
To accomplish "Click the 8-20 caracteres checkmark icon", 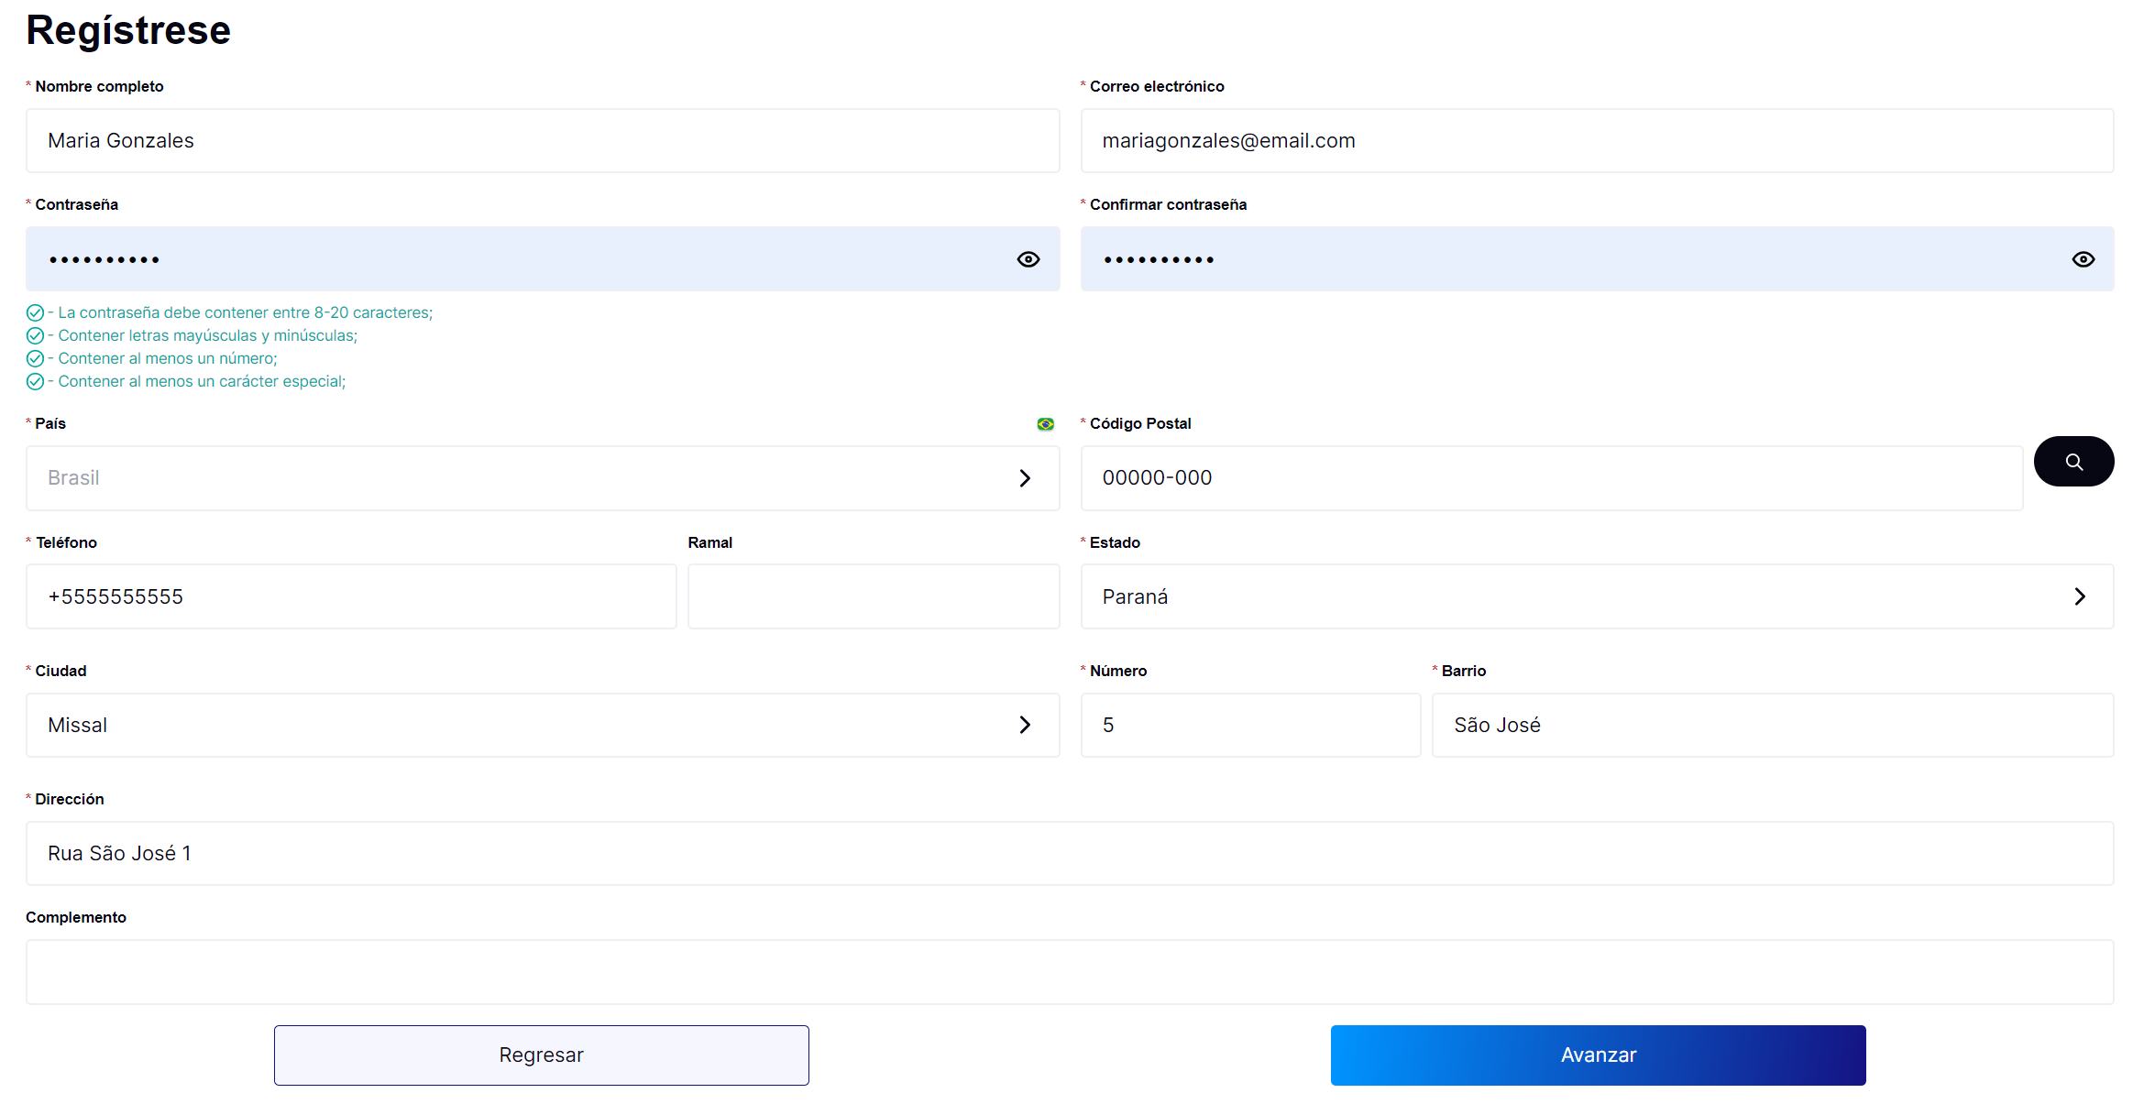I will (35, 312).
